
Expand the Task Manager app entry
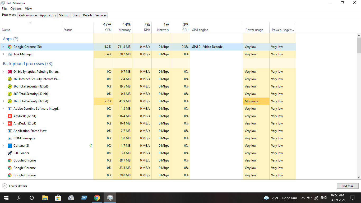(3, 54)
